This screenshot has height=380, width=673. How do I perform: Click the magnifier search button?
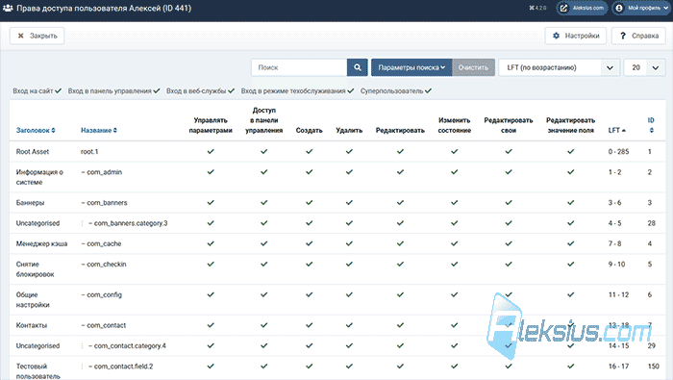[x=357, y=67]
